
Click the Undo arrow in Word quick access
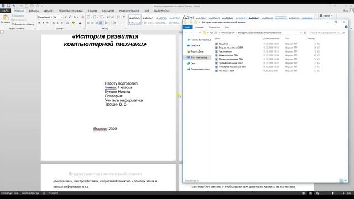tap(14, 6)
